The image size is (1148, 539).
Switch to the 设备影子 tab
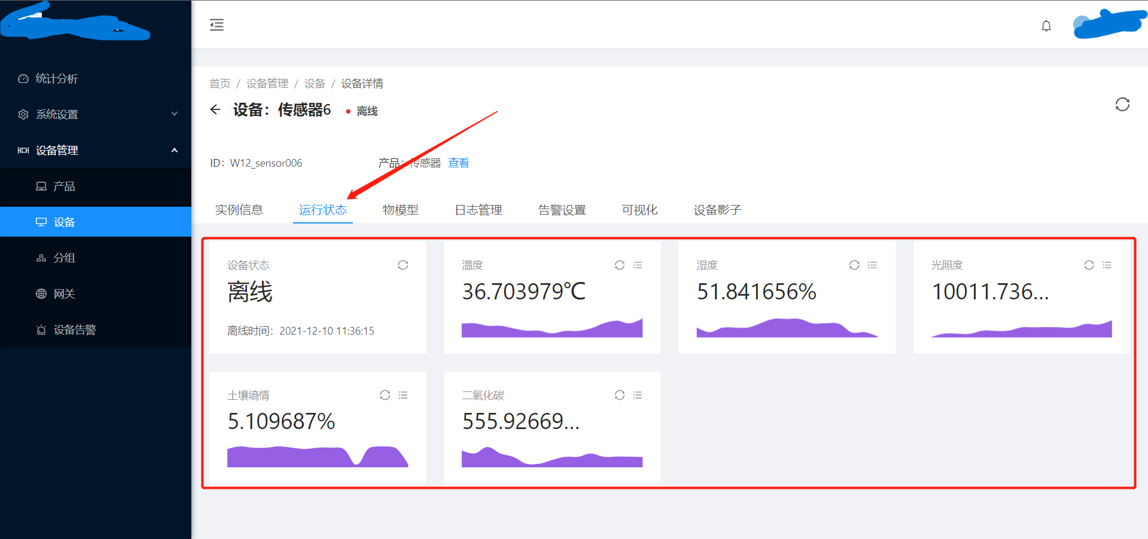[x=717, y=210]
